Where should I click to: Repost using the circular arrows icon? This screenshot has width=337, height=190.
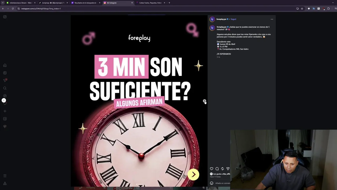click(x=222, y=169)
